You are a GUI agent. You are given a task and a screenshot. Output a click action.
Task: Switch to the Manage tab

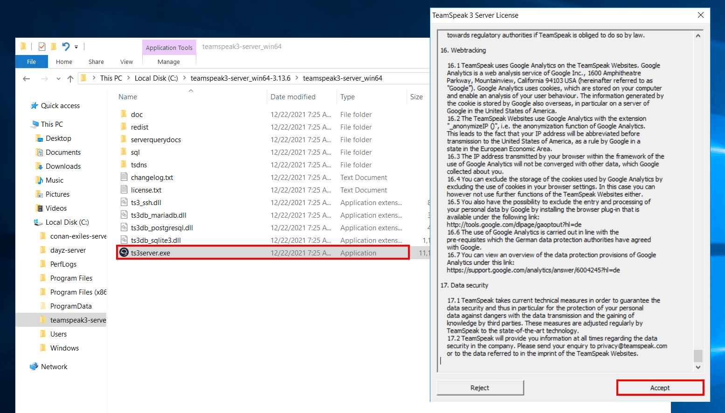point(169,62)
